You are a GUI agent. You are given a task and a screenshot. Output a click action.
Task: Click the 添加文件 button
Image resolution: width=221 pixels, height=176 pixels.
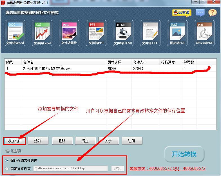(14, 141)
